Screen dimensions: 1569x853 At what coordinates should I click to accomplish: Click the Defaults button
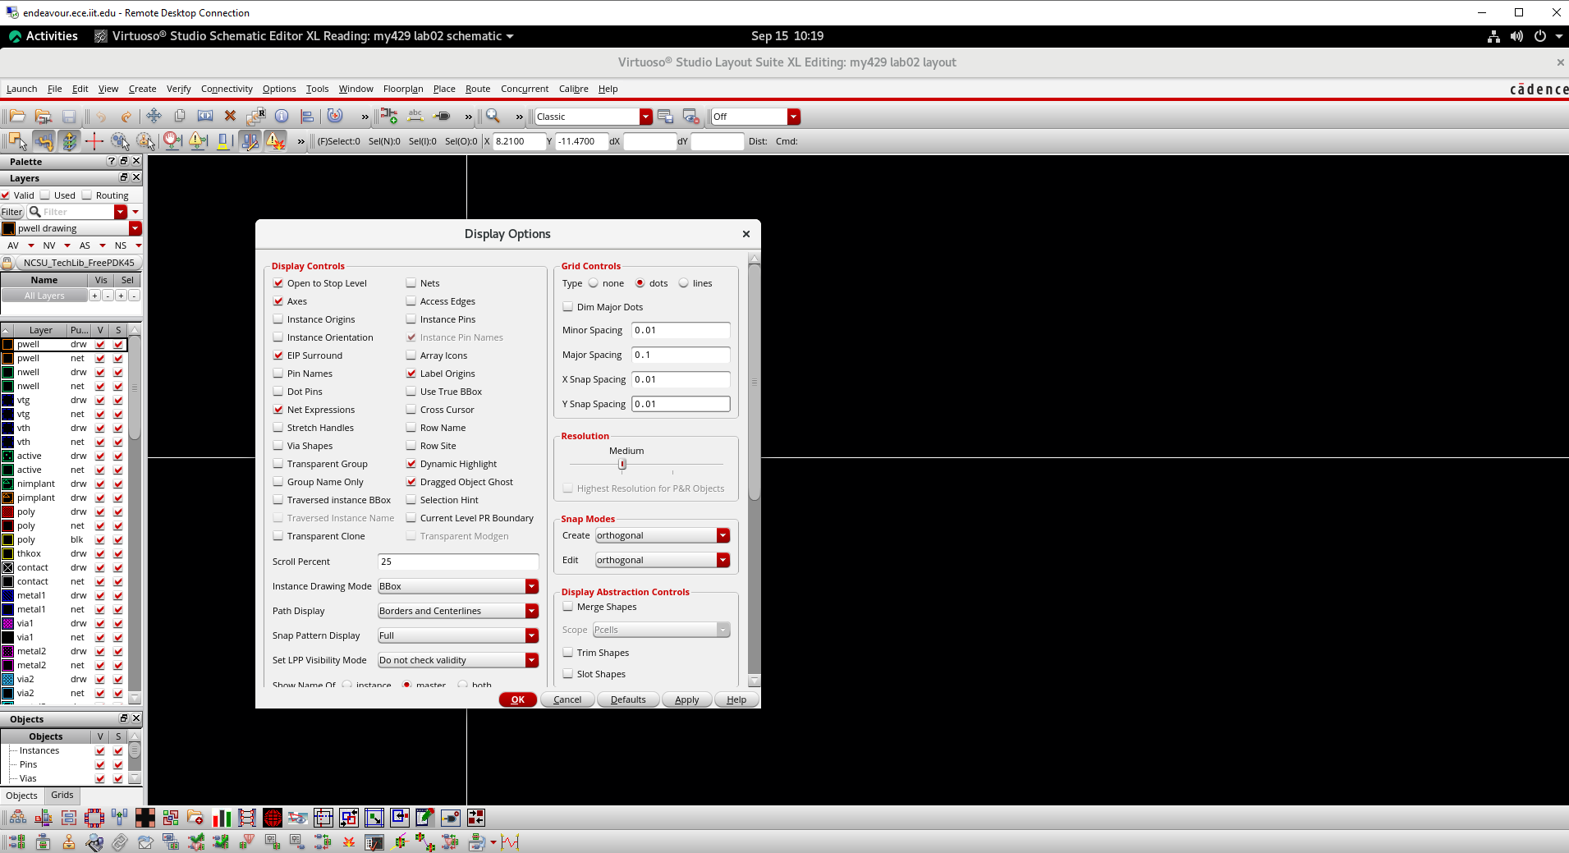(628, 699)
